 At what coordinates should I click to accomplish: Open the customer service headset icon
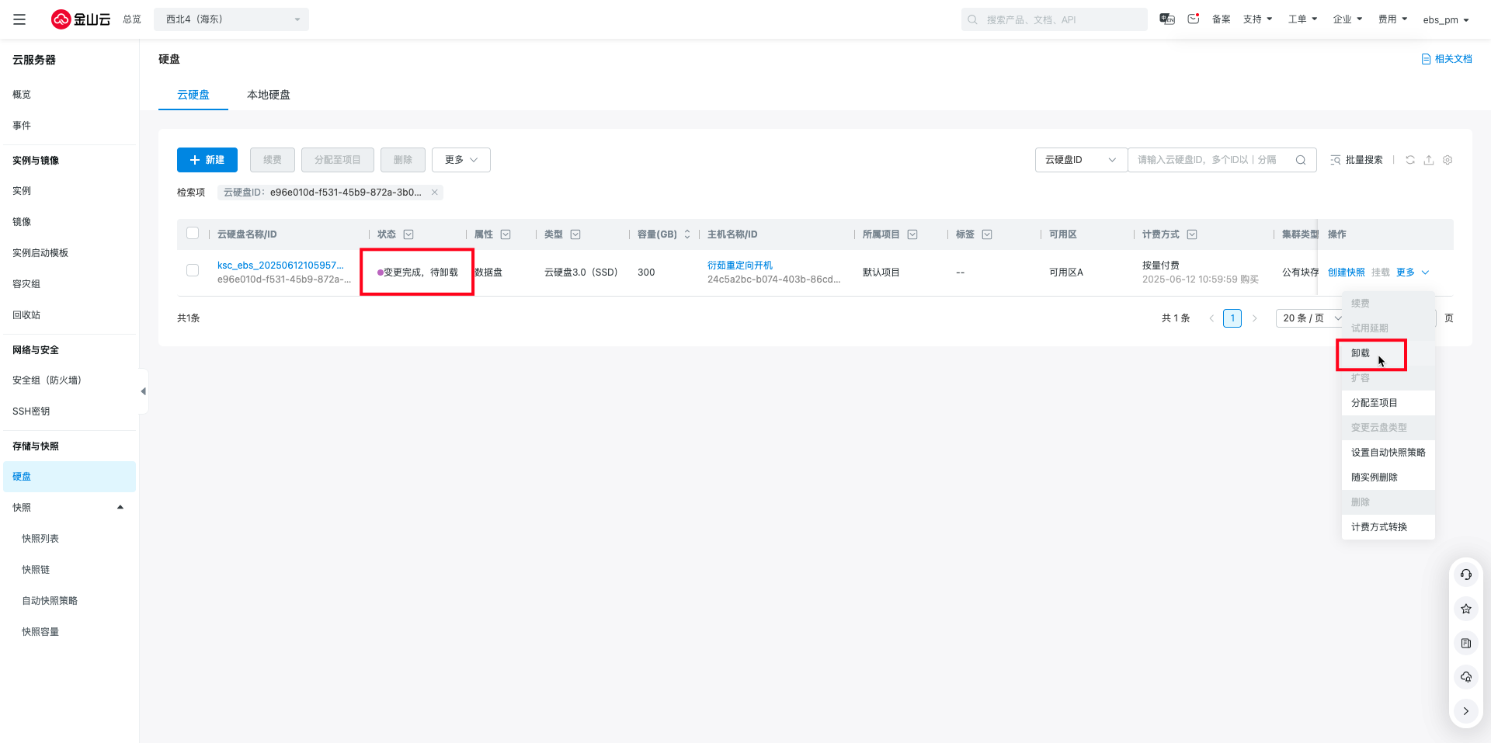(x=1465, y=575)
